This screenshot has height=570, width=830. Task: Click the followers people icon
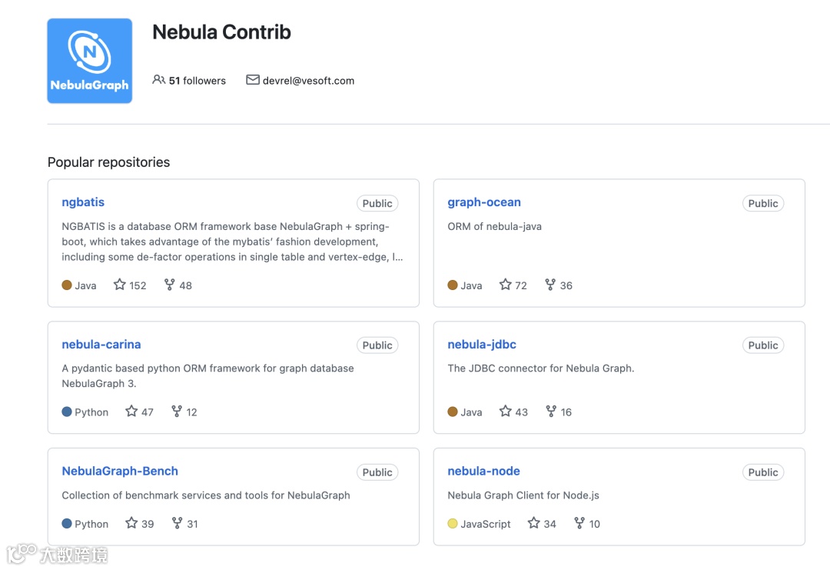(x=159, y=80)
